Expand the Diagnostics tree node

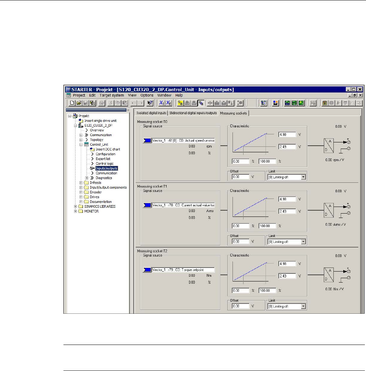coord(87,178)
